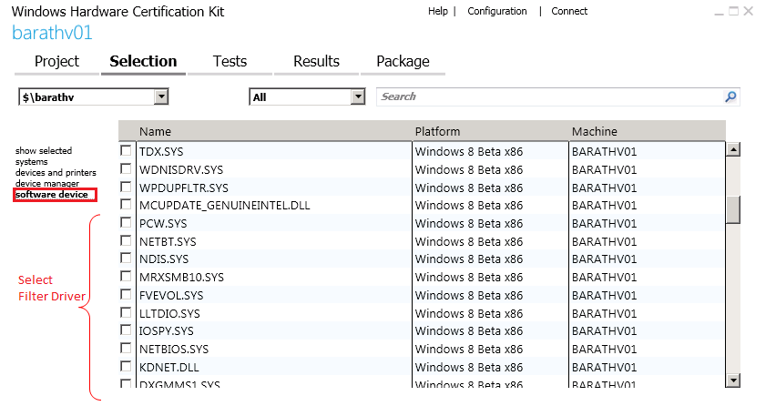Select the MRXSMB10.SYS row name
776x406 pixels.
pyautogui.click(x=181, y=278)
